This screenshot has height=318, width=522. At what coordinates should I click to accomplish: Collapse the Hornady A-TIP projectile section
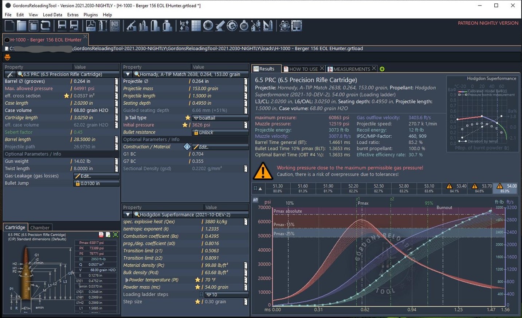[127, 74]
